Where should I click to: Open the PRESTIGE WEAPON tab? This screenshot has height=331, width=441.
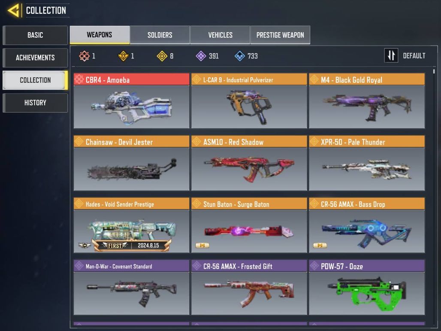(x=280, y=35)
